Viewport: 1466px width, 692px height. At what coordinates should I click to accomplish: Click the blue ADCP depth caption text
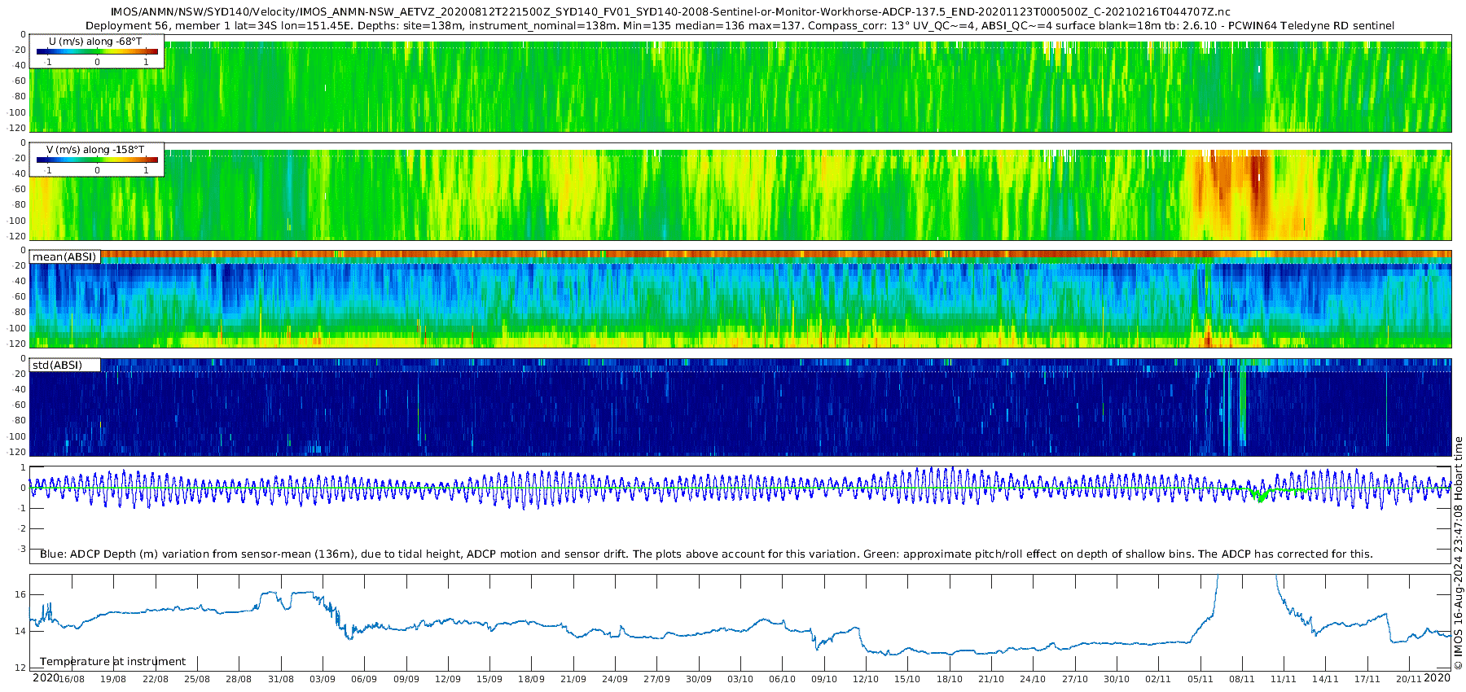[x=705, y=554]
